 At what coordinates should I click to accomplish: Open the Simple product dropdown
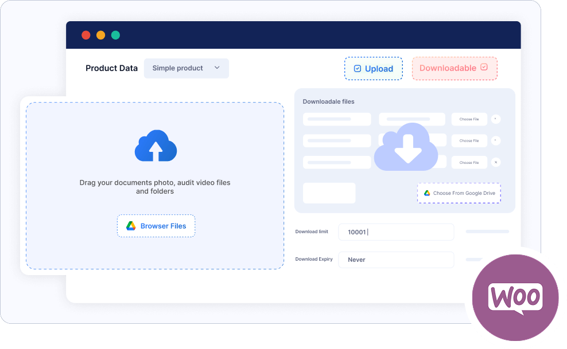(186, 68)
